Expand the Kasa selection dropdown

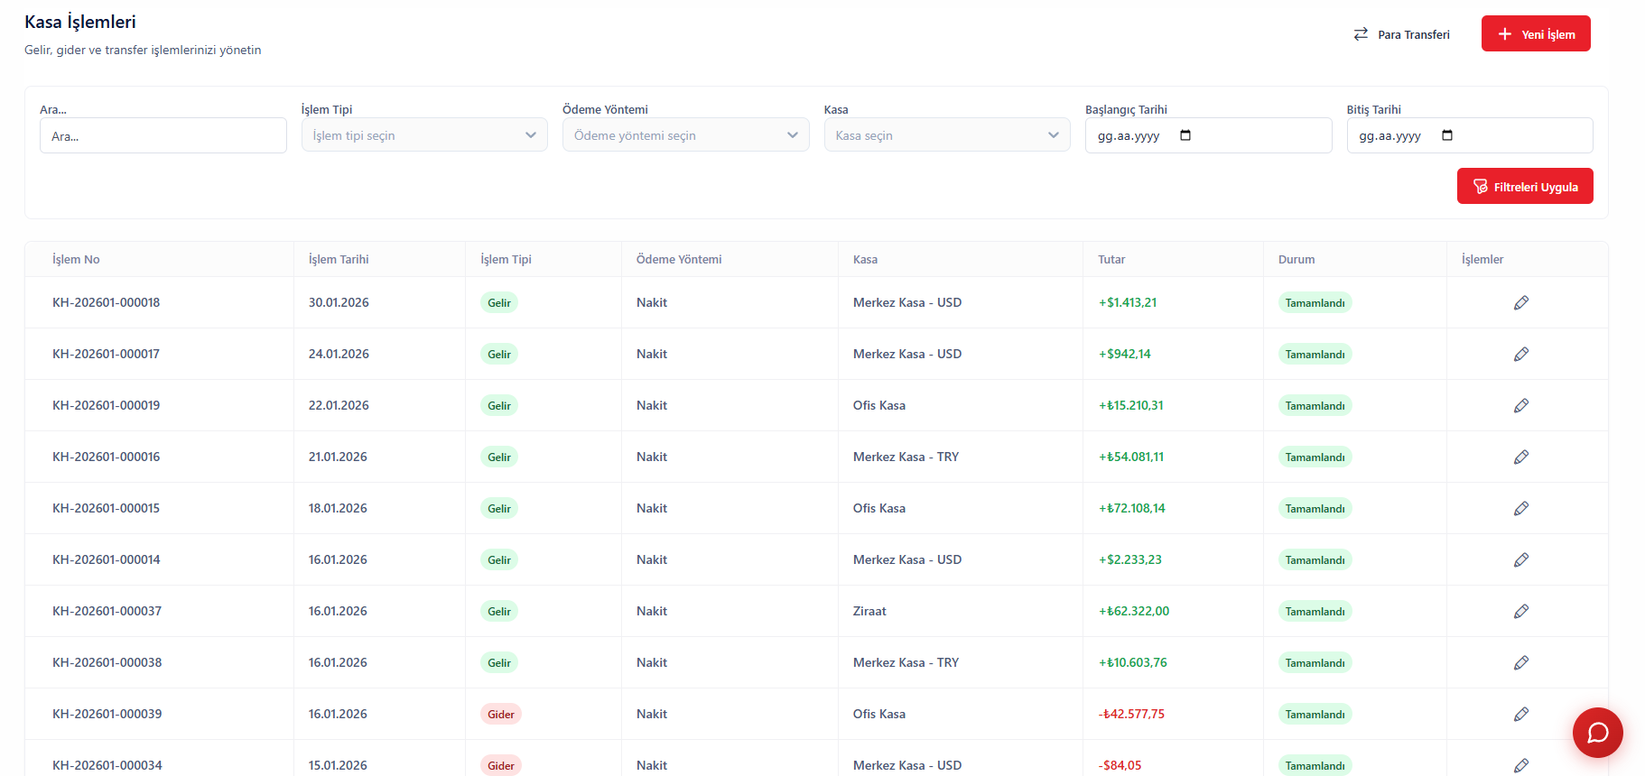click(946, 135)
